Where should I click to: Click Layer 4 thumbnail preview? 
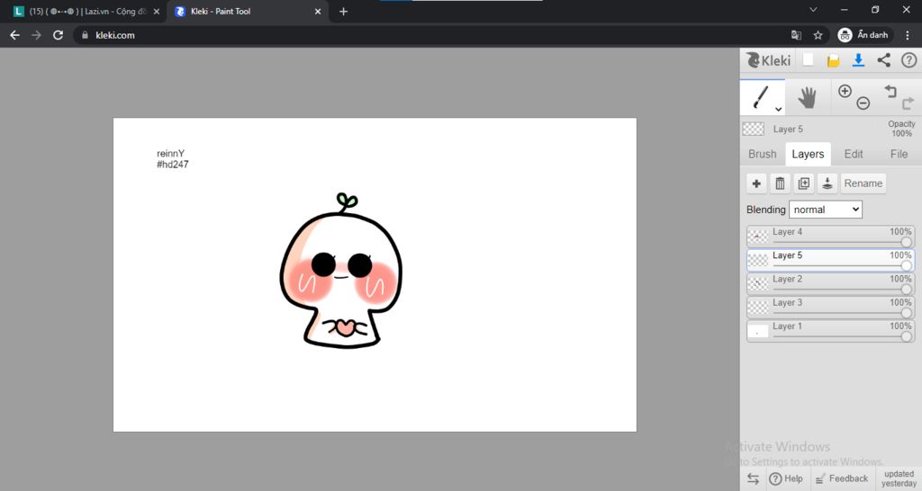point(757,237)
